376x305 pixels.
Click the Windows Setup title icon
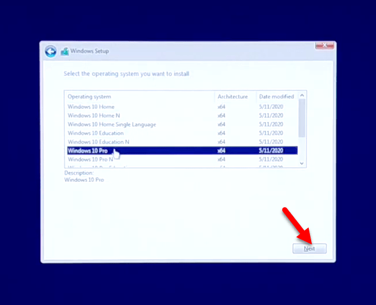tap(64, 52)
